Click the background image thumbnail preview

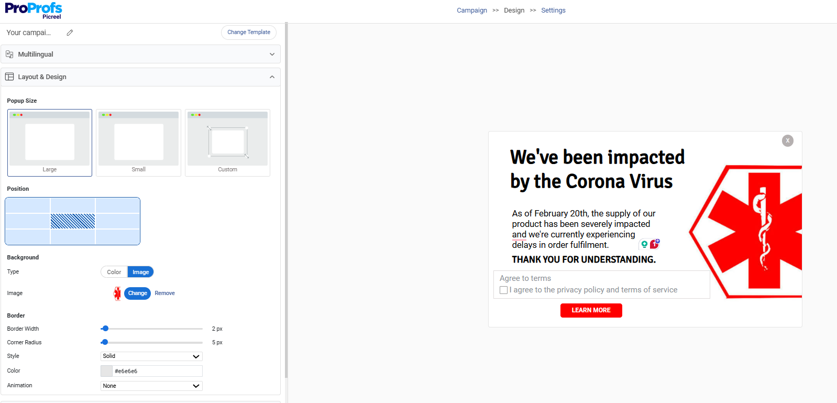click(x=117, y=293)
